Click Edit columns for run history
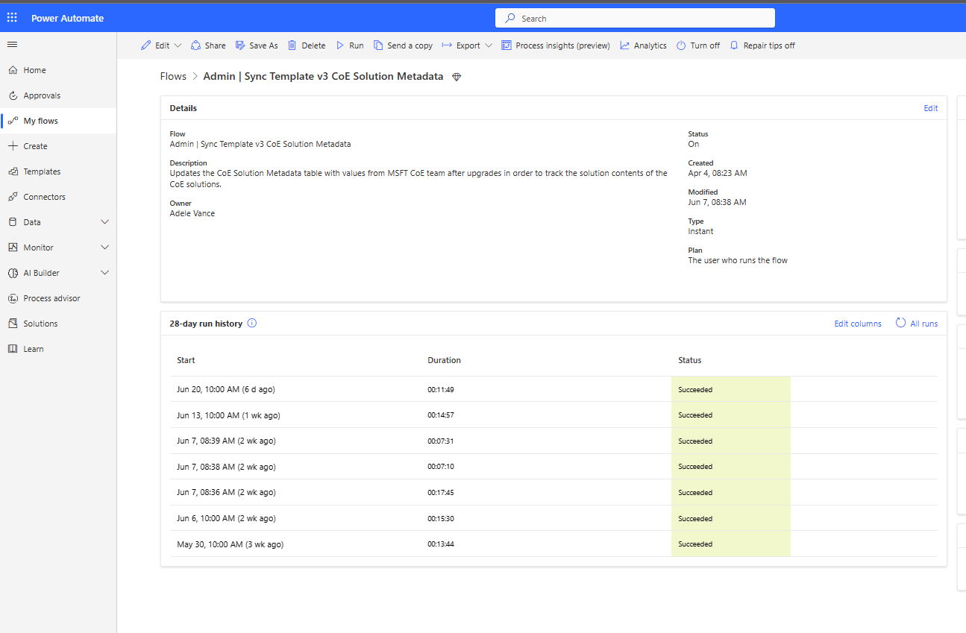 point(857,323)
